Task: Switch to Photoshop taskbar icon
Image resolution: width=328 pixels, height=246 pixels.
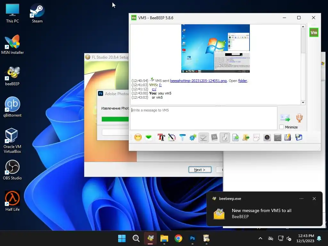Action: (193, 238)
